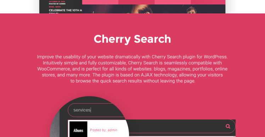The width and height of the screenshot is (265, 137).
Task: Click the white results dropdown panel
Action: click(98, 129)
